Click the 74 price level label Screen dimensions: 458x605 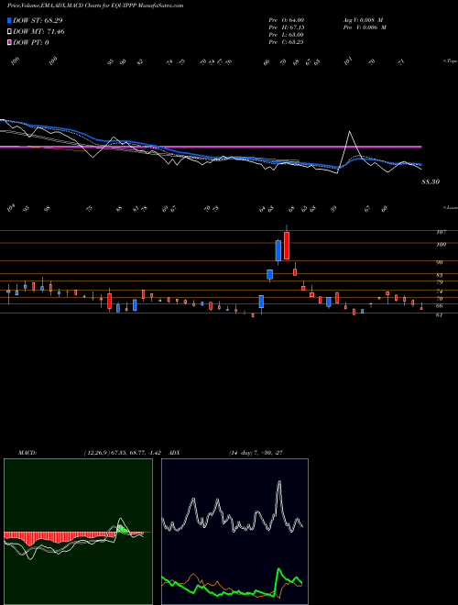click(440, 291)
